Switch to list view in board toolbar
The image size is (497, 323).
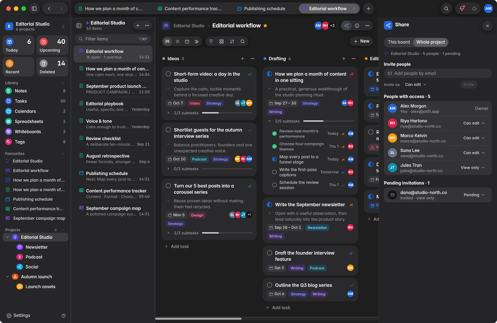[177, 41]
